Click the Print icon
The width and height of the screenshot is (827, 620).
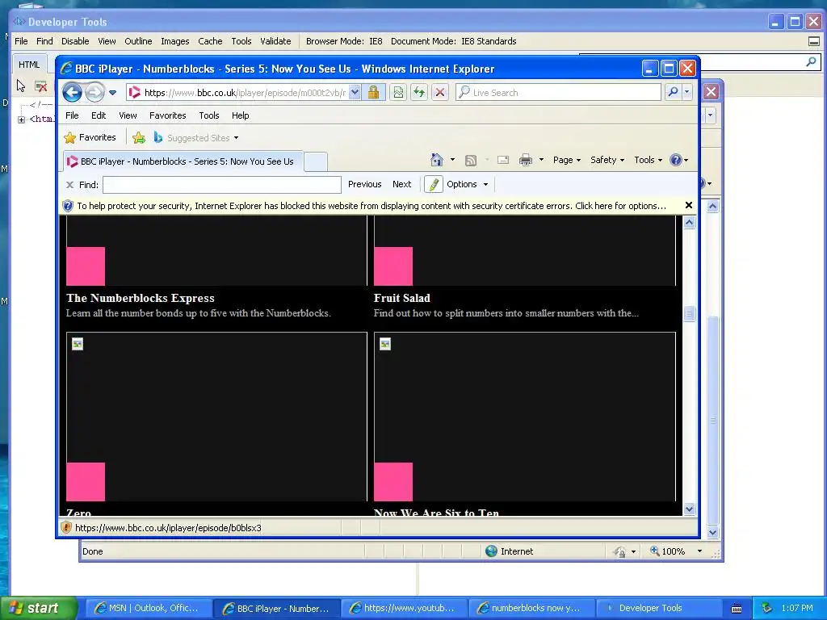526,160
